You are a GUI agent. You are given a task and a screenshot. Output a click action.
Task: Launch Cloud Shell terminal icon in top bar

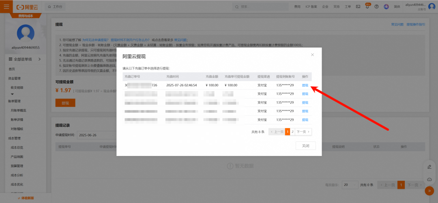(x=358, y=6)
